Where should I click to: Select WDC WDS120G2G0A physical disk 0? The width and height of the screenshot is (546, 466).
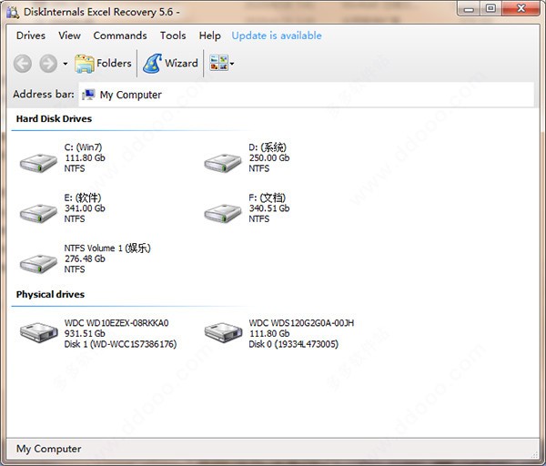222,332
